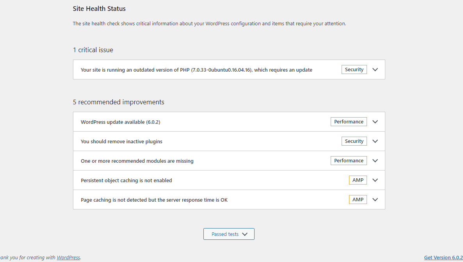Open 'Persistent object caching is not enabled' item
Viewport: 463px width, 262px height.
pyautogui.click(x=126, y=181)
